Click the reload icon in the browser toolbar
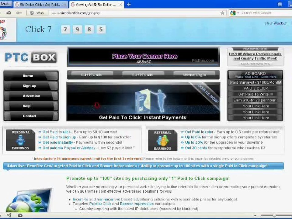 [9, 13]
